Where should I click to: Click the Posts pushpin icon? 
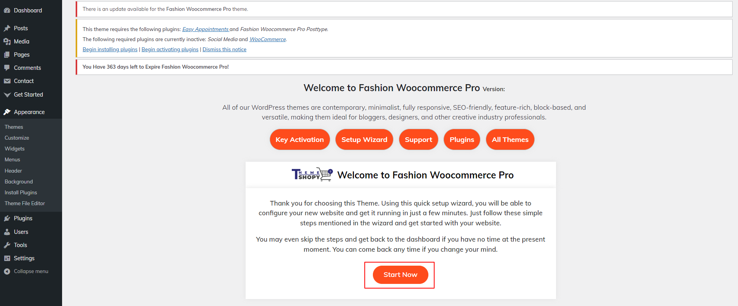click(7, 28)
